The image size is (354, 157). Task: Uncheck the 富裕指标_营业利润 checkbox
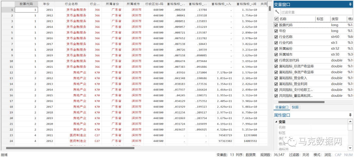pyautogui.click(x=276, y=84)
